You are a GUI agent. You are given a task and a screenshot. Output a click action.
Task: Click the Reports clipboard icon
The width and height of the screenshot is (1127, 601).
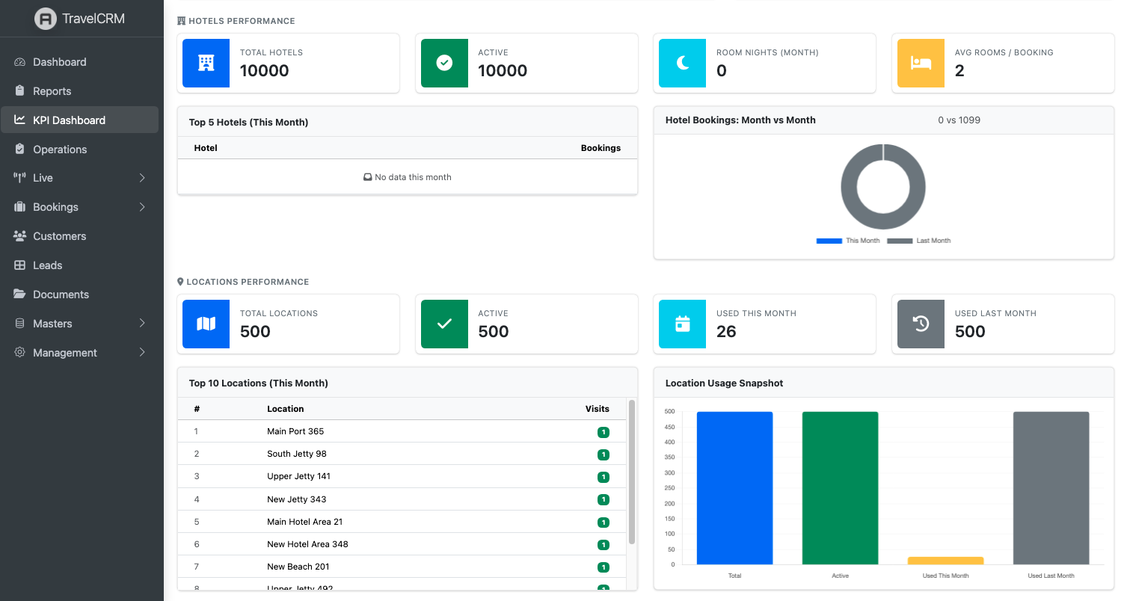20,91
